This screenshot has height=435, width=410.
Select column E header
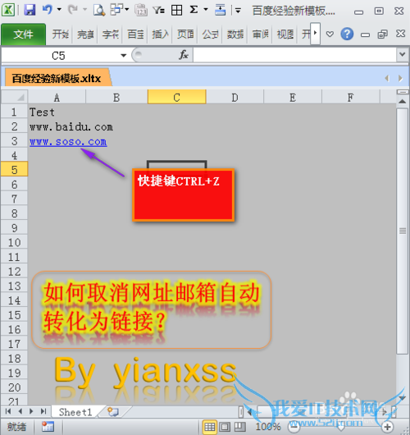(293, 98)
